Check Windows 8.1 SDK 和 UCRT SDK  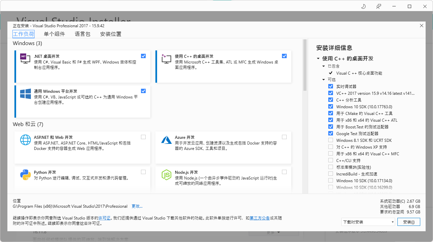[x=331, y=140]
